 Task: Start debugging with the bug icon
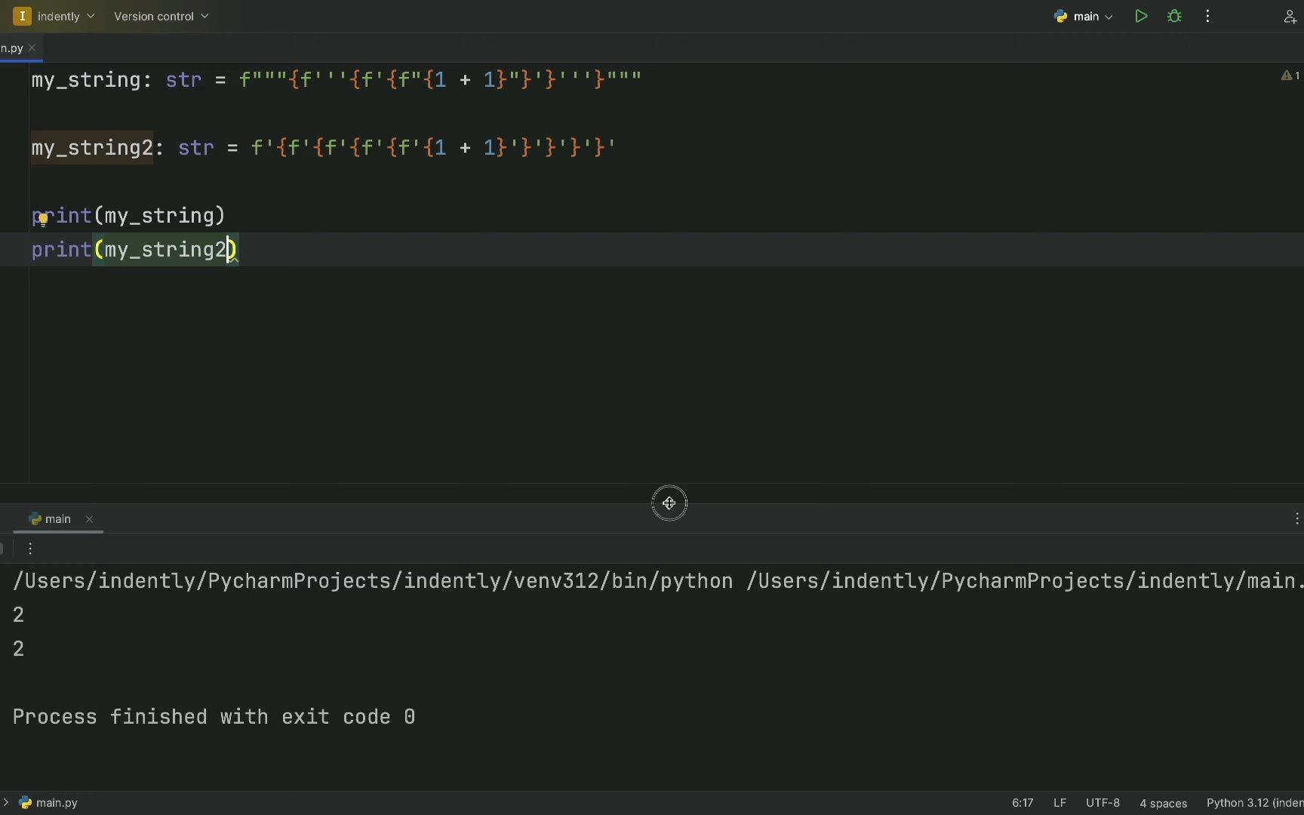tap(1174, 16)
